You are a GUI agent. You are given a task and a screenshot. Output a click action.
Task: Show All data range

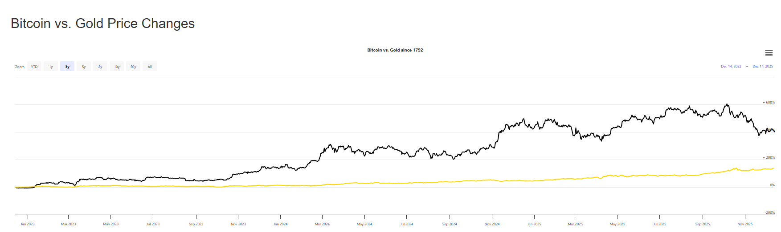pyautogui.click(x=150, y=67)
